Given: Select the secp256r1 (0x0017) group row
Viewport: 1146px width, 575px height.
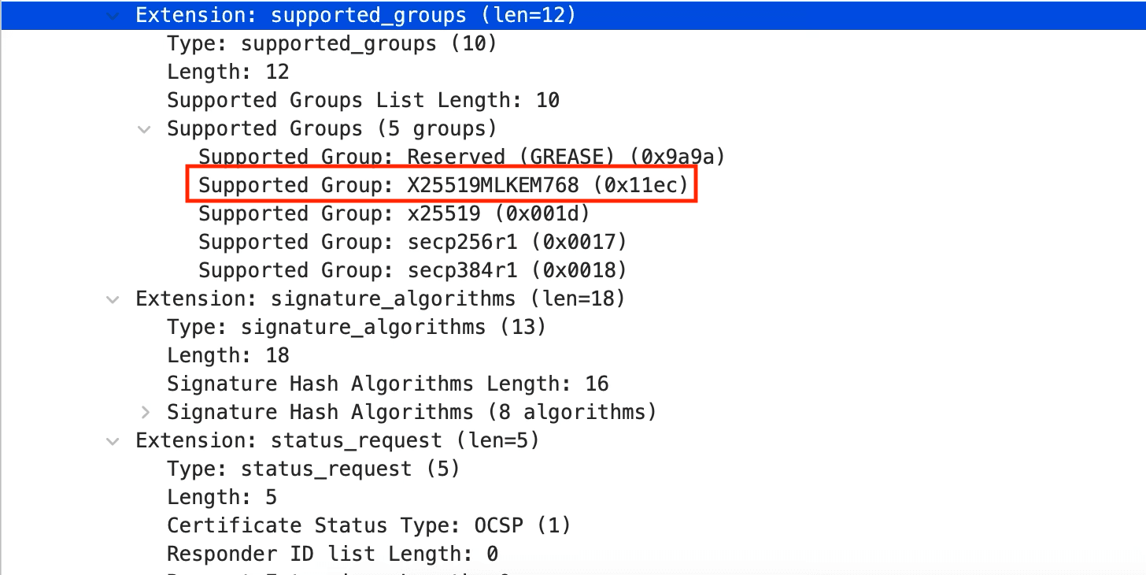Looking at the screenshot, I should pyautogui.click(x=573, y=243).
